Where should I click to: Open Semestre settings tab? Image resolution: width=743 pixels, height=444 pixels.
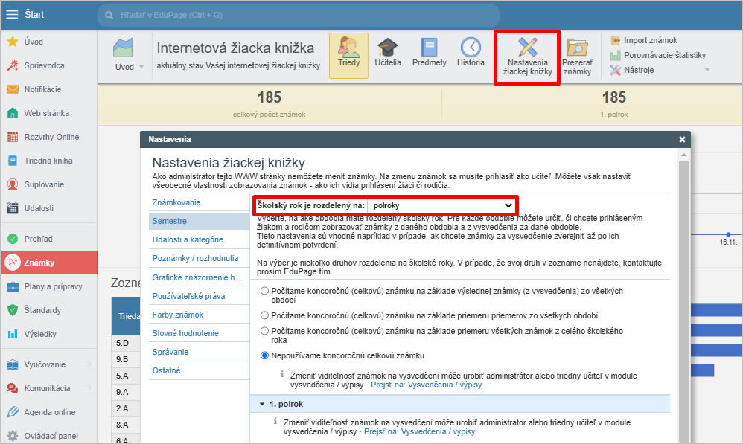[x=199, y=221]
